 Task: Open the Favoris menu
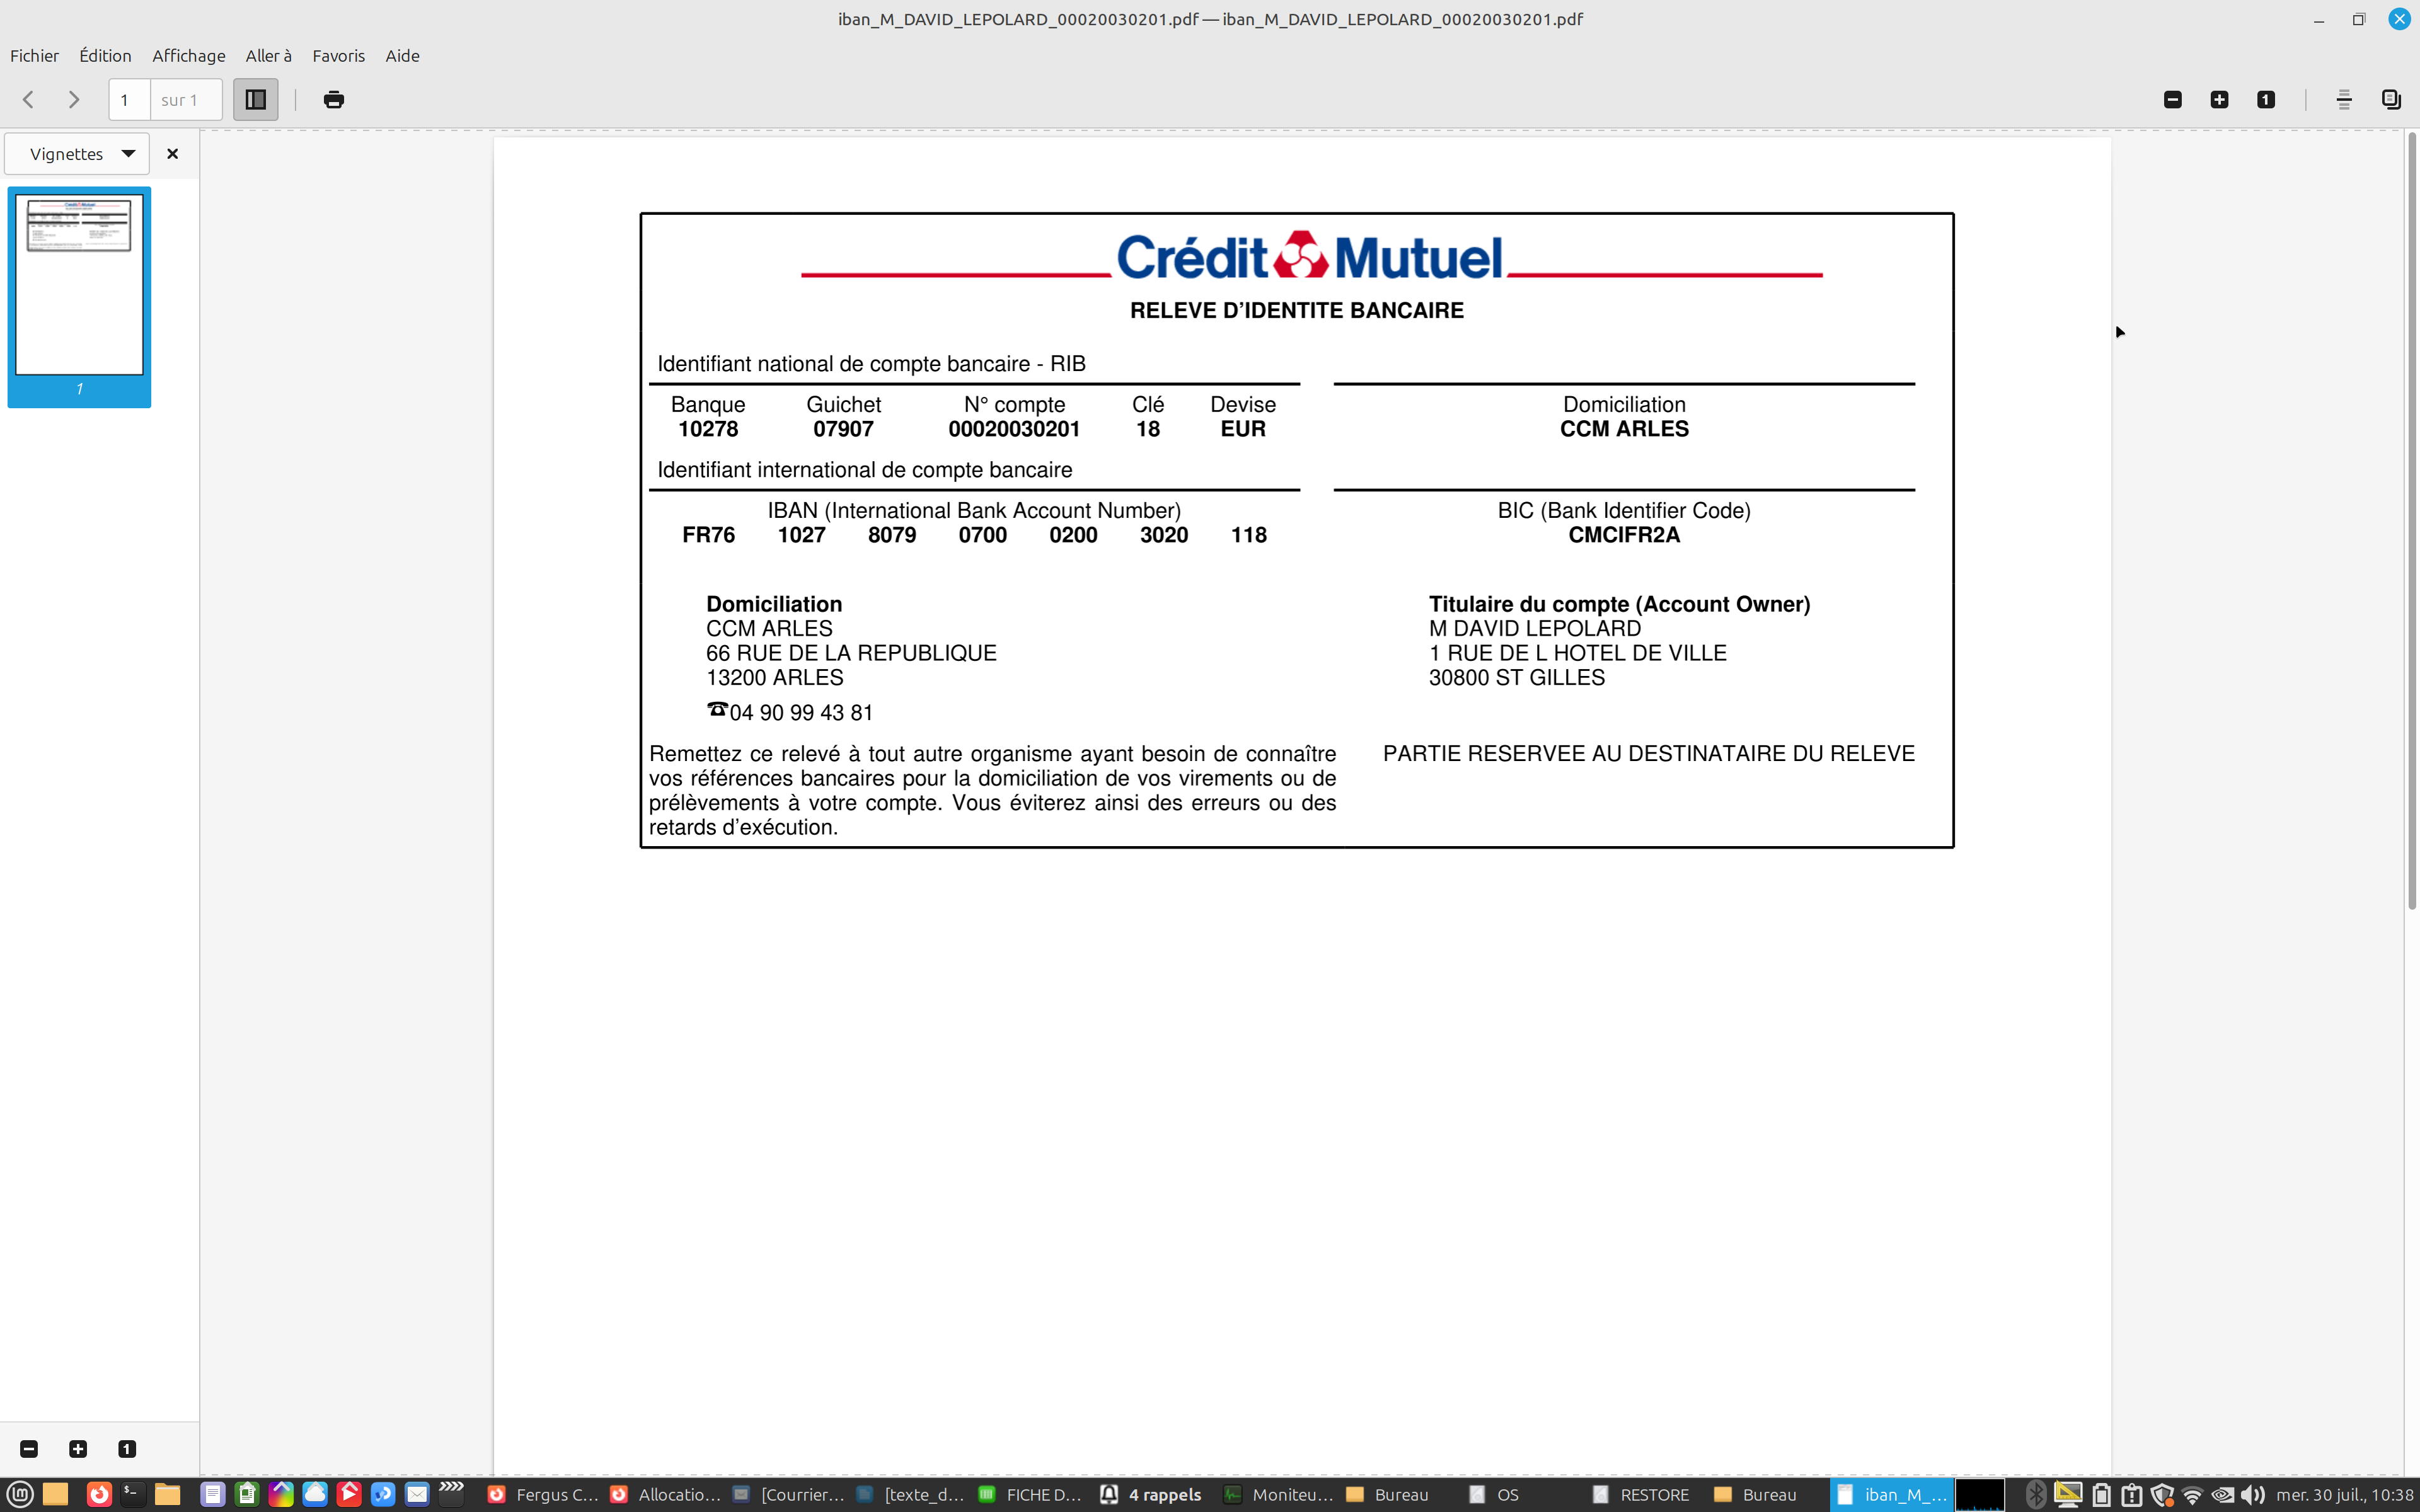point(338,56)
